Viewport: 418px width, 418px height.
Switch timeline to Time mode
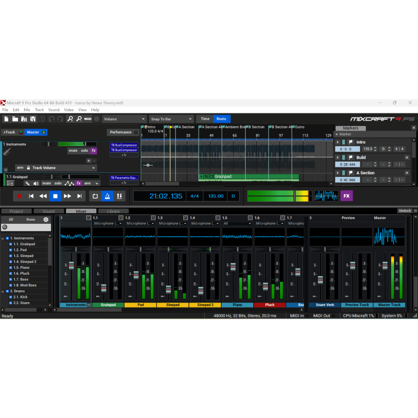[x=205, y=119]
